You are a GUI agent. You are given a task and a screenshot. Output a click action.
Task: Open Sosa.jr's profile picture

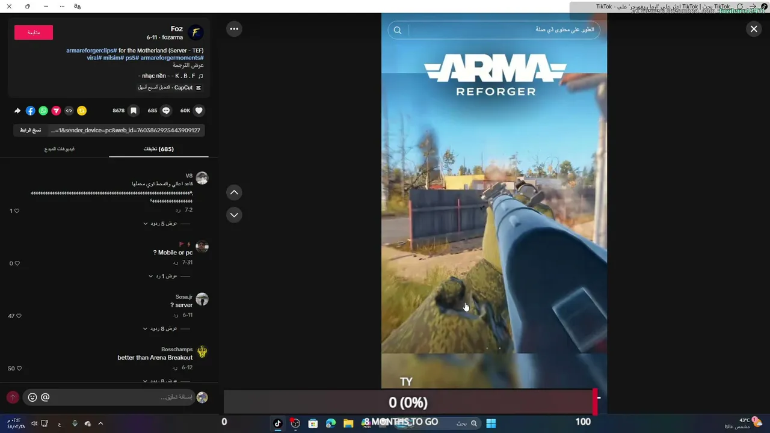(202, 299)
